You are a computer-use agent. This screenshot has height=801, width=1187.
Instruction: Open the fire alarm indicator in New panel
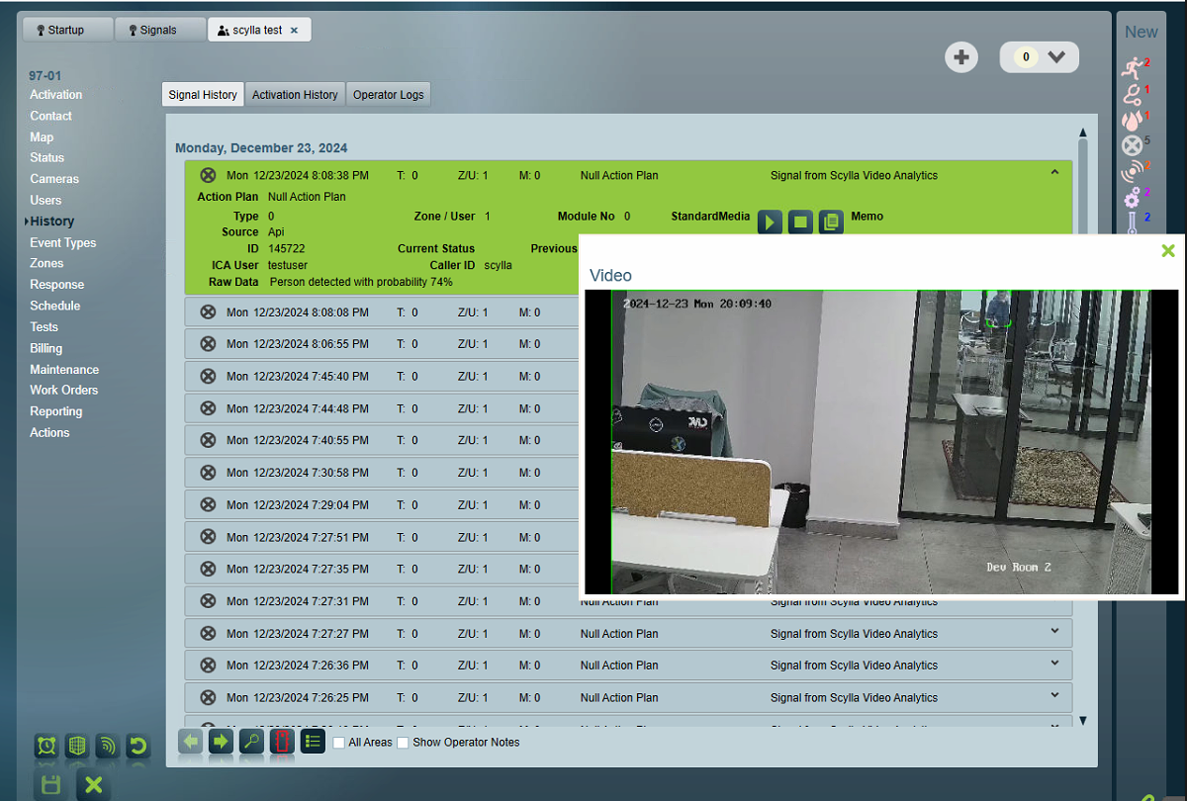click(x=1132, y=120)
